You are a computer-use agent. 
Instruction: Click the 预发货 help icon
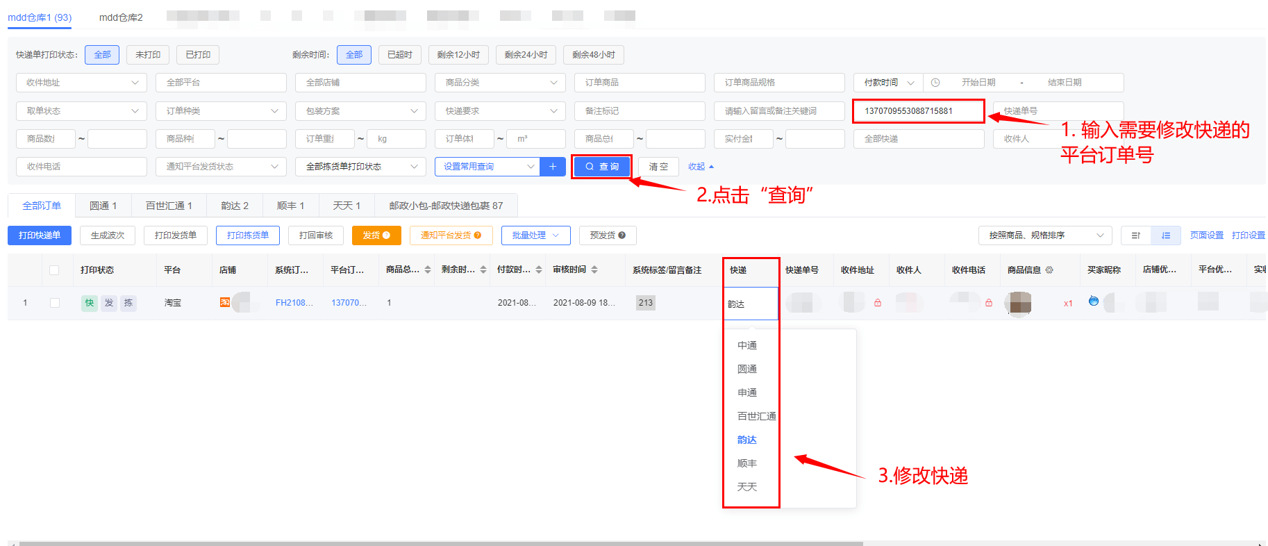[622, 235]
